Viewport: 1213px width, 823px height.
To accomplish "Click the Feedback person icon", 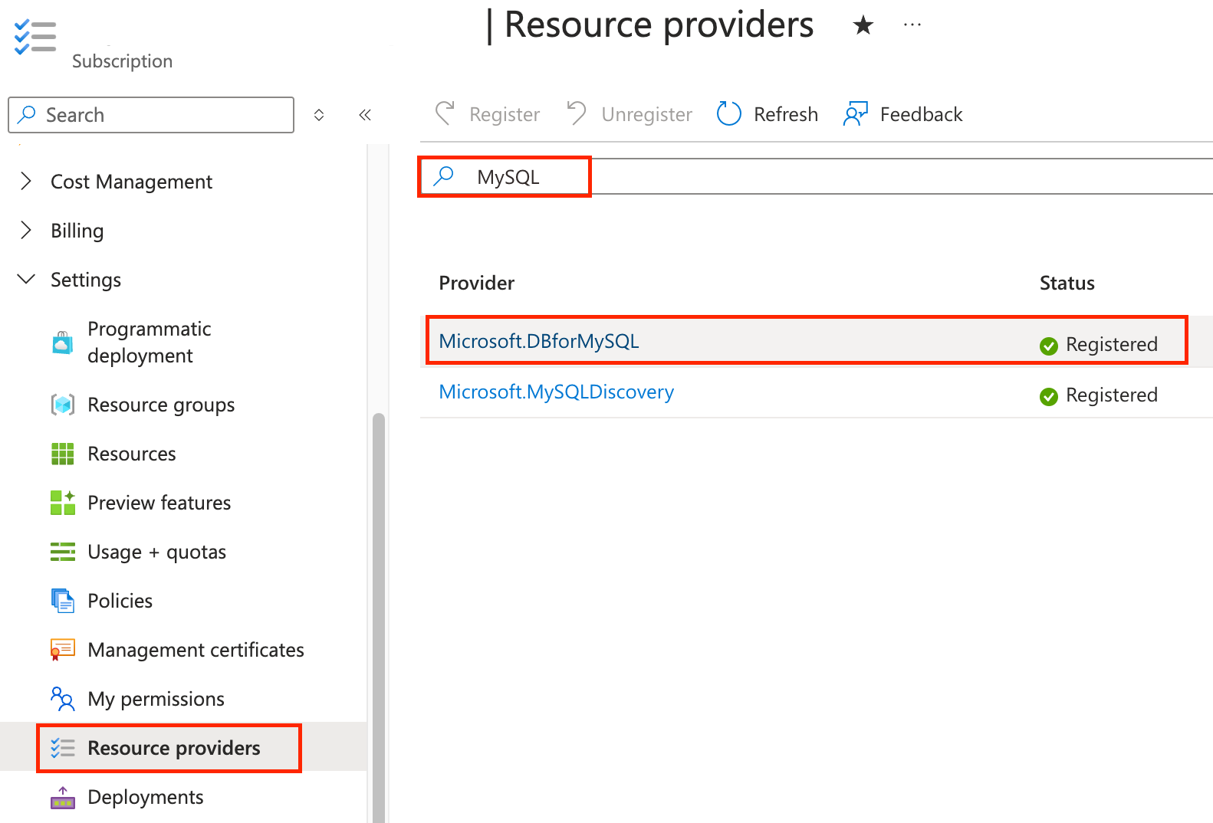I will coord(855,114).
